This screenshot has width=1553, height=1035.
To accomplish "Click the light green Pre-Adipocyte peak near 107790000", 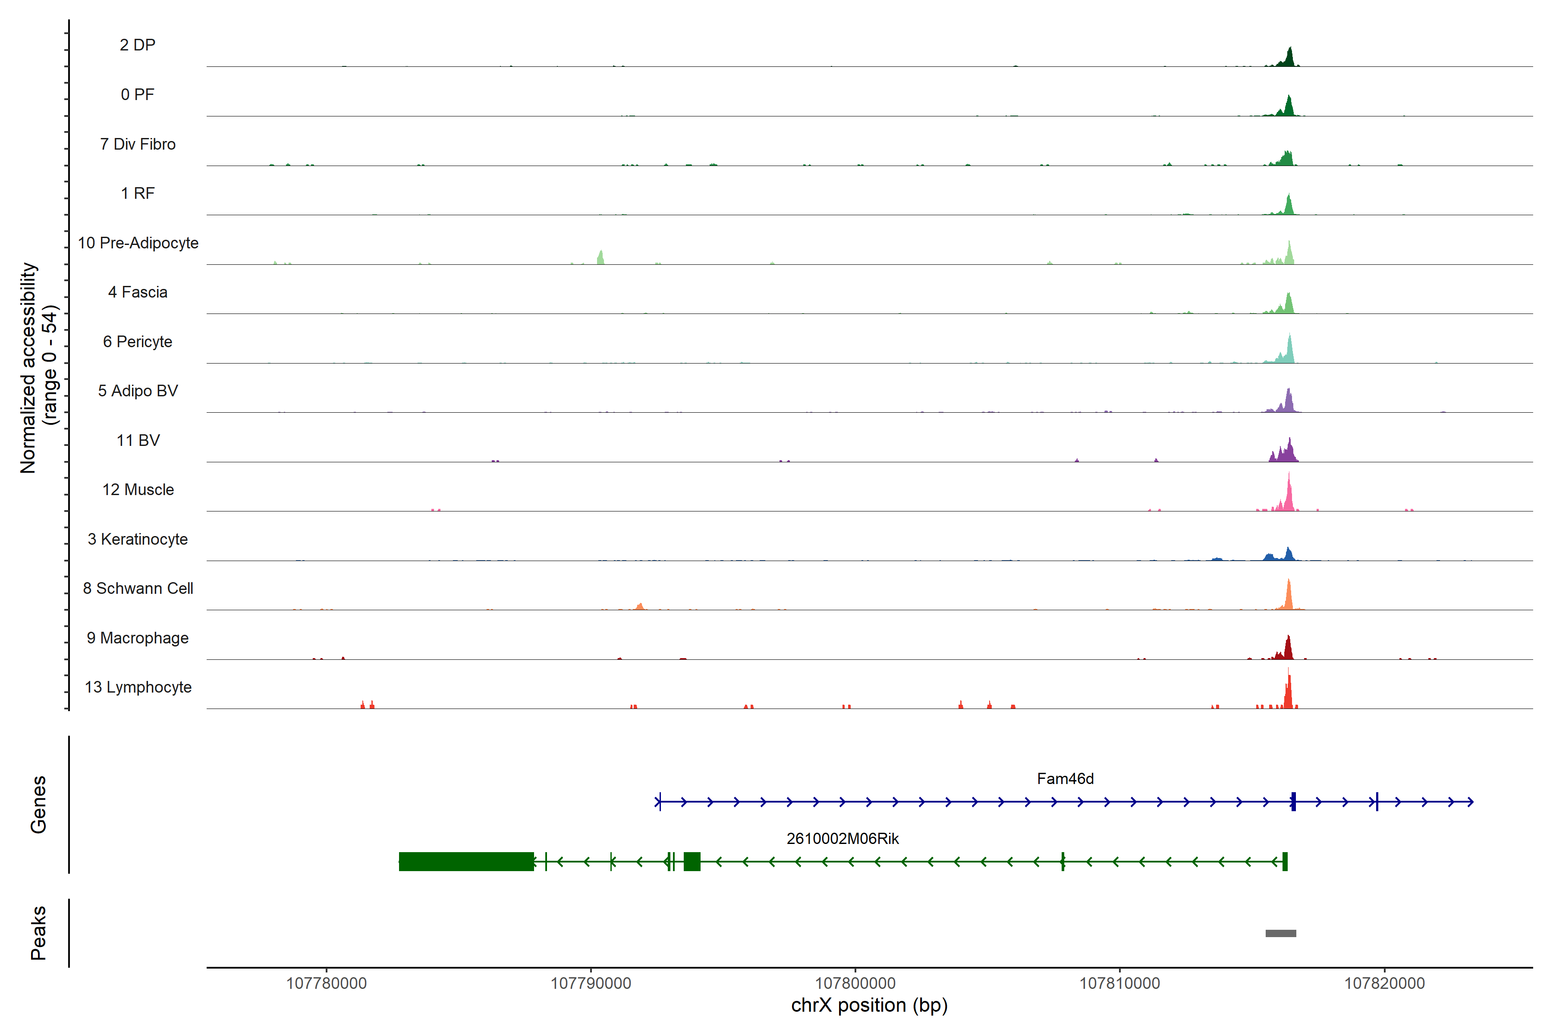I will pyautogui.click(x=600, y=258).
